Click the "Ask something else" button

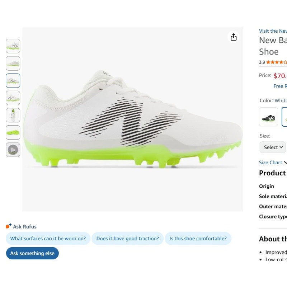(32, 253)
